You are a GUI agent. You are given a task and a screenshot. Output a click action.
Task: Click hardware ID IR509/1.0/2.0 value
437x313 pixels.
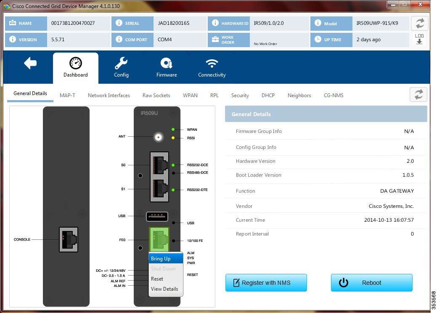point(269,23)
